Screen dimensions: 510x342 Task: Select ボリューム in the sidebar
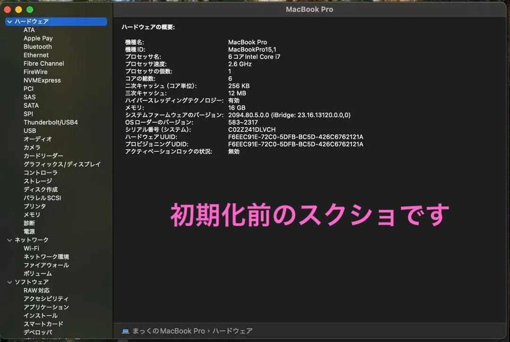click(38, 274)
